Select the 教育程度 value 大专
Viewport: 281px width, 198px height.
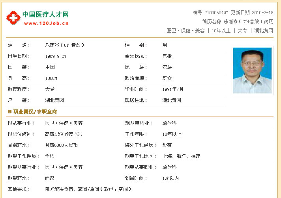(x=50, y=89)
